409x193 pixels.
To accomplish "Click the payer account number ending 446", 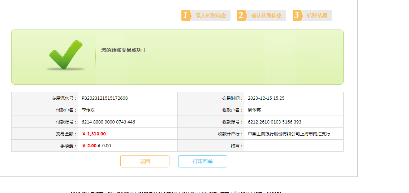I will point(108,122).
